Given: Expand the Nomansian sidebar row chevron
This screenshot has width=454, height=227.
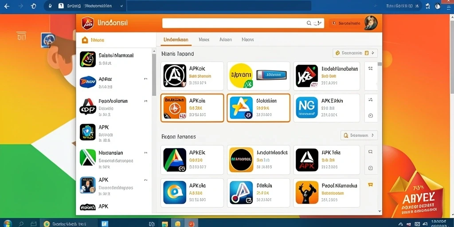Looking at the screenshot, I should pos(145,153).
